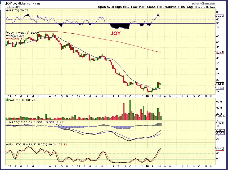
Task: Select the blue MA(13) legend line
Action: tap(7, 36)
